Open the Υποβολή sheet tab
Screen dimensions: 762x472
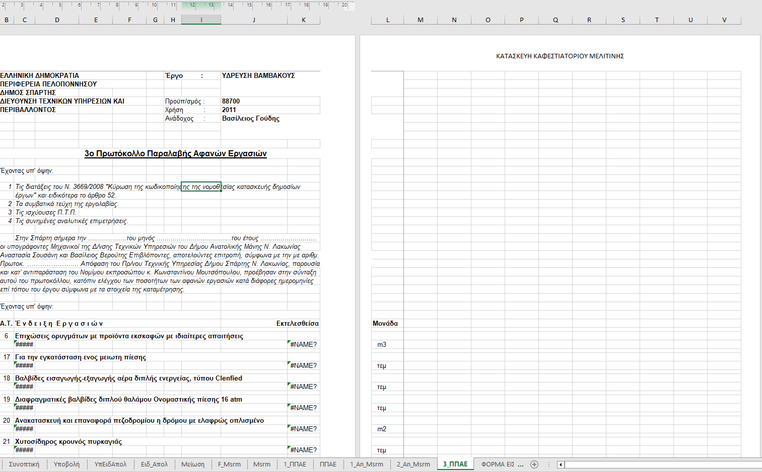[66, 464]
